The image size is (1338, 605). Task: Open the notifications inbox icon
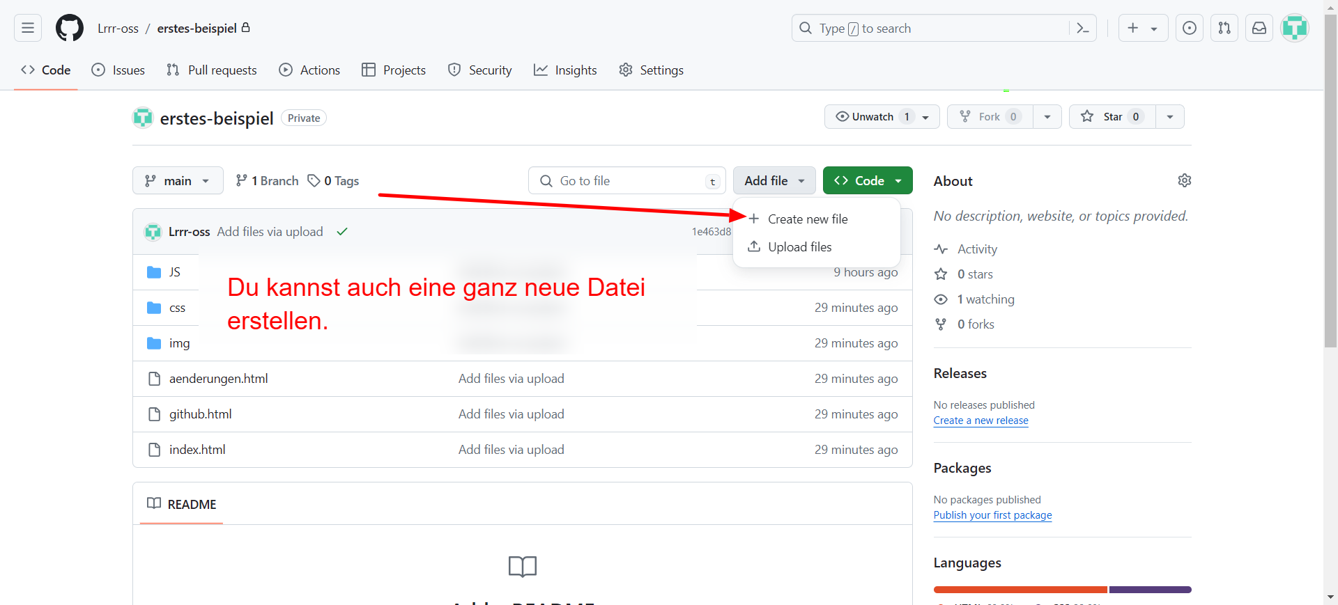click(x=1259, y=29)
